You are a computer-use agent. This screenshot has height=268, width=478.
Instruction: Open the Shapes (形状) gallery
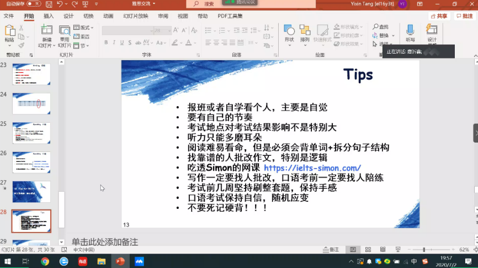pos(289,35)
